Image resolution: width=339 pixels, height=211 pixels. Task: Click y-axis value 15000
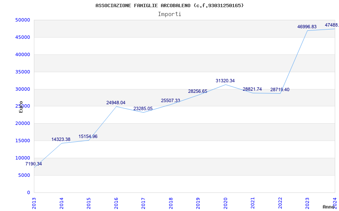22,141
